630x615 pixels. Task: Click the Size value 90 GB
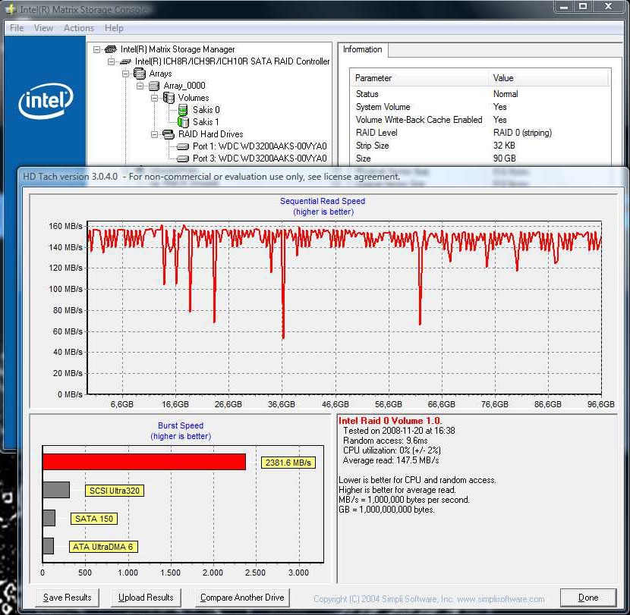tap(504, 158)
